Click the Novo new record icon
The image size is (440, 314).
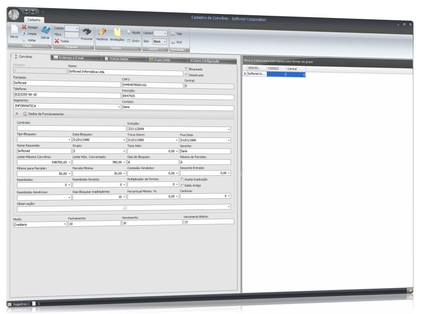point(14,30)
